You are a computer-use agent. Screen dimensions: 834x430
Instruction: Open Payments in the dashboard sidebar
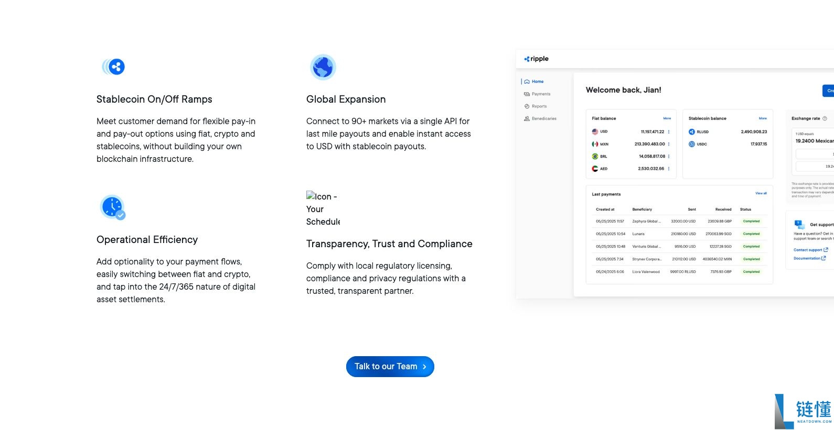(x=540, y=94)
